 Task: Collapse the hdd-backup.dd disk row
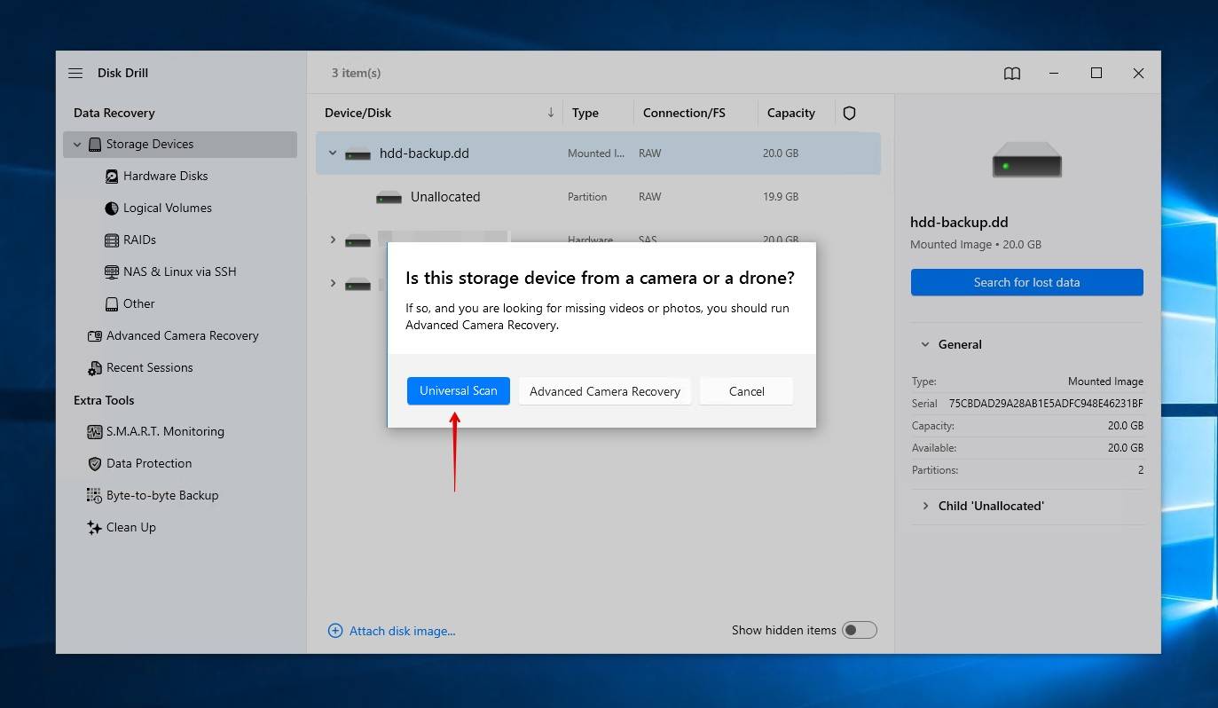[333, 153]
